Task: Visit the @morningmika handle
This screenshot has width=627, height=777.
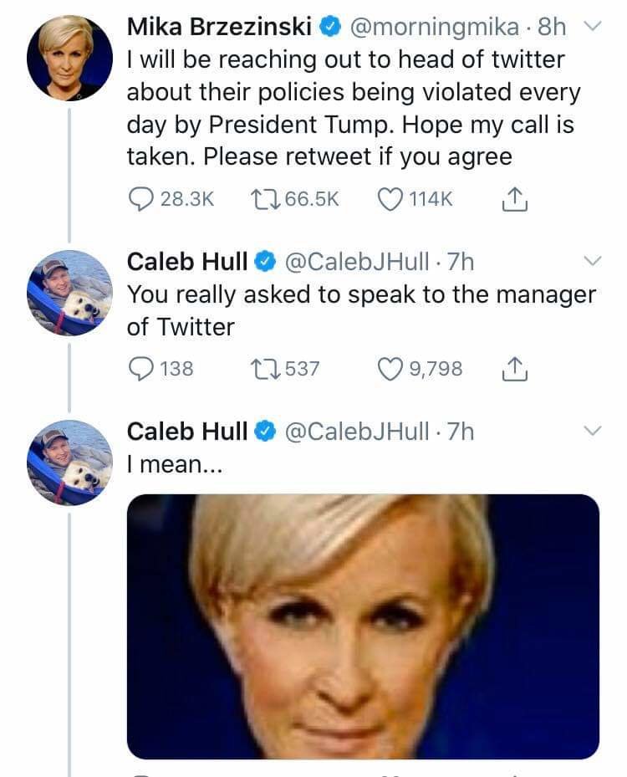Action: pyautogui.click(x=434, y=28)
